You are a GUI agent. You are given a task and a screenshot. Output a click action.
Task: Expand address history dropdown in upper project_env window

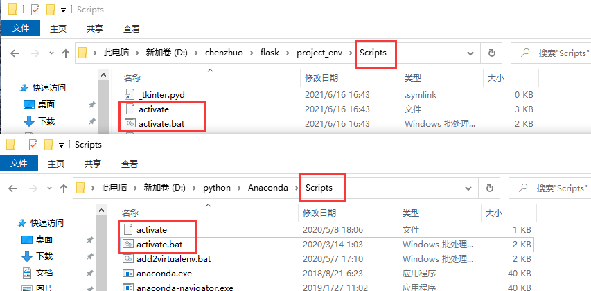470,53
